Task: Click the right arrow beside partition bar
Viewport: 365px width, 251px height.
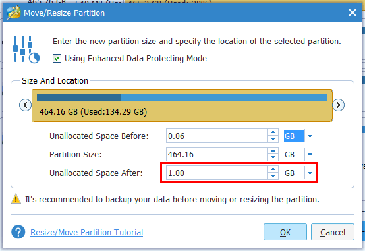Action: point(338,105)
